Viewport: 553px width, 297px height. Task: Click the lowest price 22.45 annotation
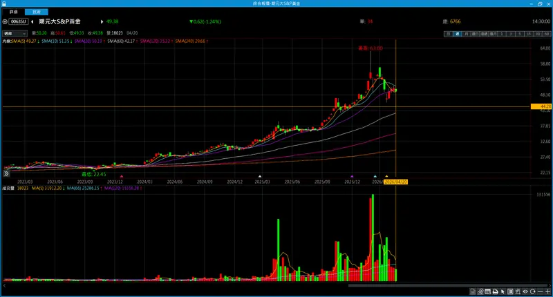94,174
